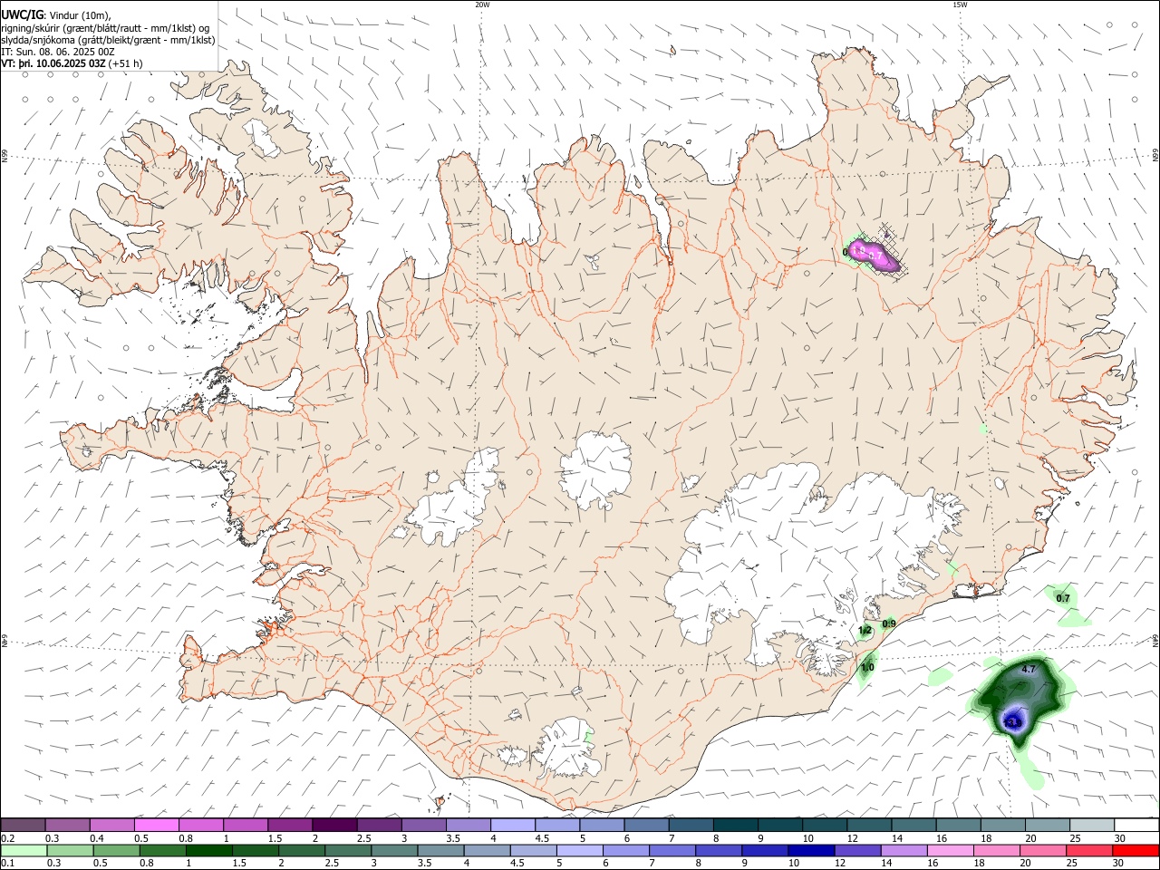Click the '20W' longitude label
Viewport: 1160px width, 870px height.
482,5
